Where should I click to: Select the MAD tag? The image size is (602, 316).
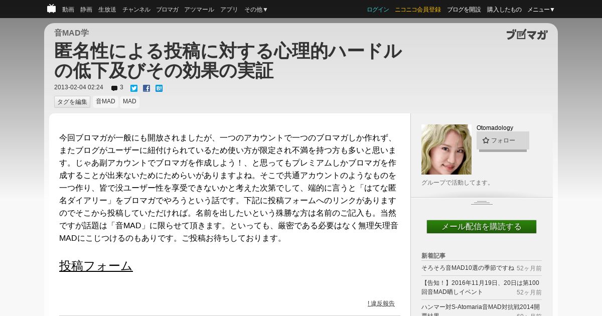click(x=129, y=102)
